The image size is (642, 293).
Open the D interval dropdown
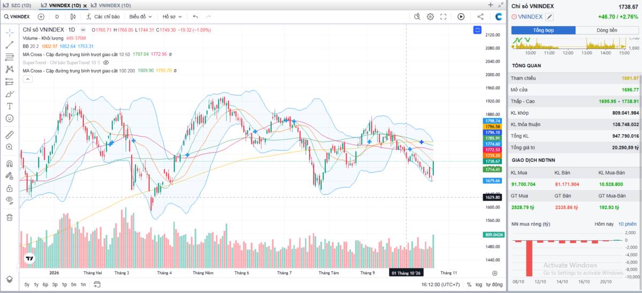pos(57,17)
